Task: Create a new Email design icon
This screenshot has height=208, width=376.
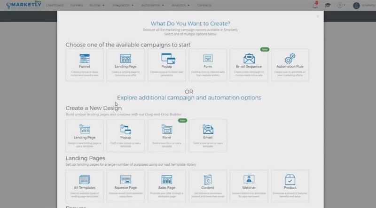Action: [x=208, y=129]
